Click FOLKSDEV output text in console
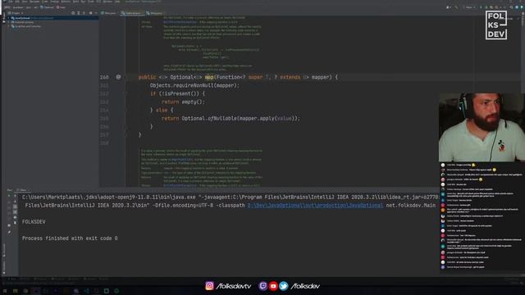The height and width of the screenshot is (295, 525). pos(34,222)
